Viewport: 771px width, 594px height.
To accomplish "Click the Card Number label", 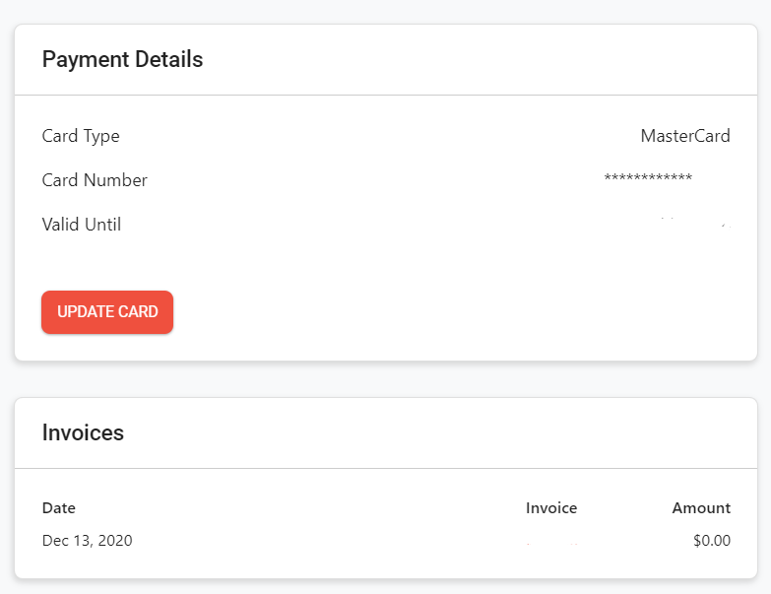I will pos(95,180).
